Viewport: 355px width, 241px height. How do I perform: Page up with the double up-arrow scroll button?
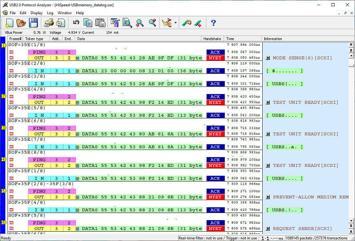pos(351,50)
